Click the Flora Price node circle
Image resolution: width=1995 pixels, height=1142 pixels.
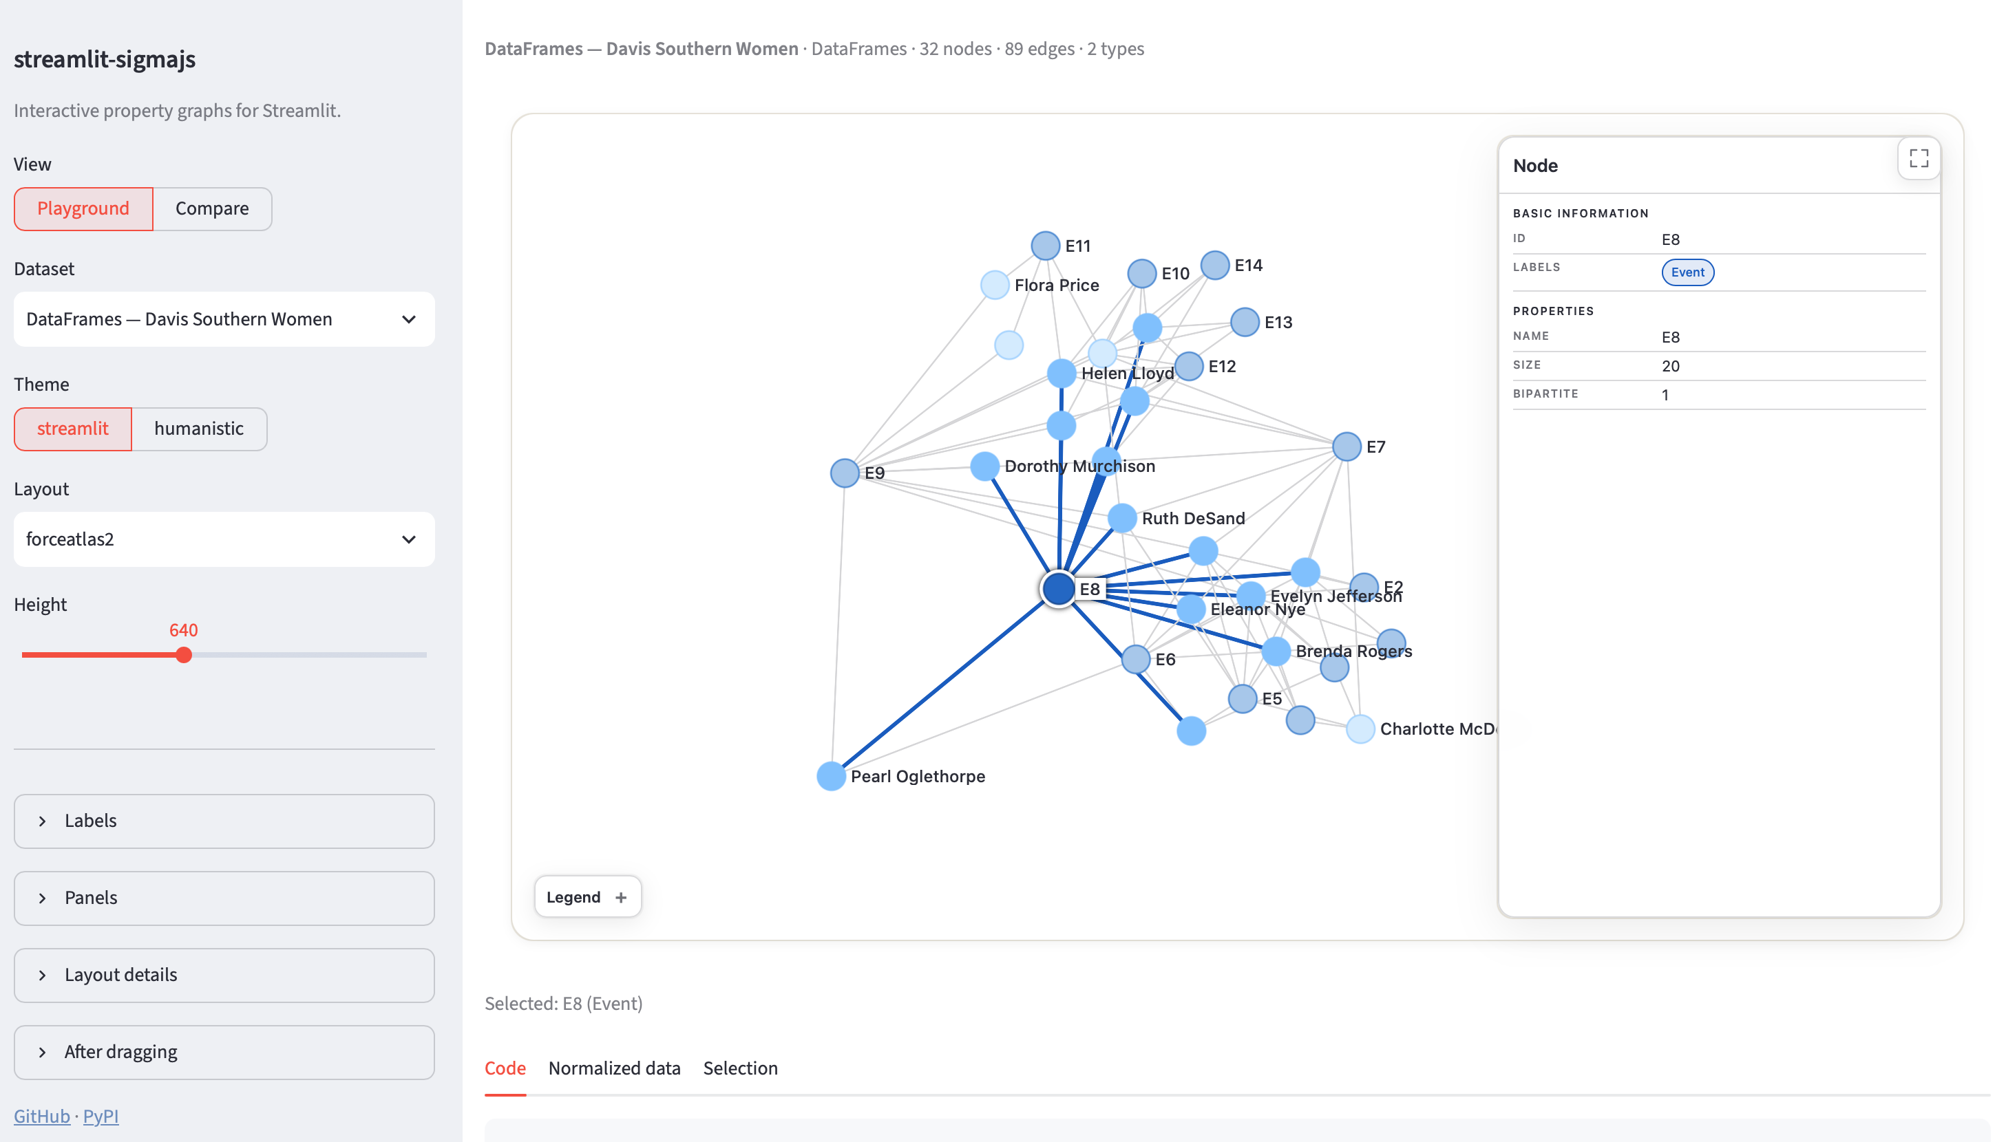coord(995,285)
